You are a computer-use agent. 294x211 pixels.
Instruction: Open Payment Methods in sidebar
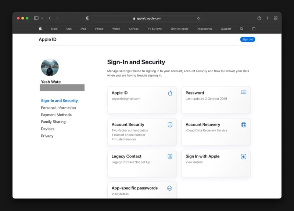tap(56, 115)
